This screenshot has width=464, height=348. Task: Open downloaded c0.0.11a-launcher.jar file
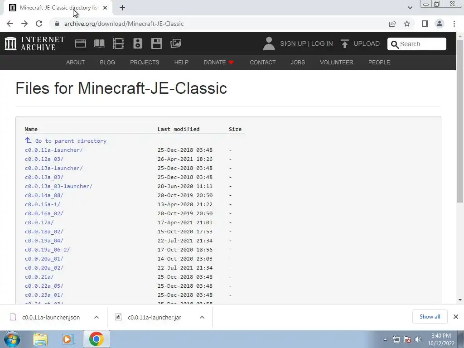(155, 317)
